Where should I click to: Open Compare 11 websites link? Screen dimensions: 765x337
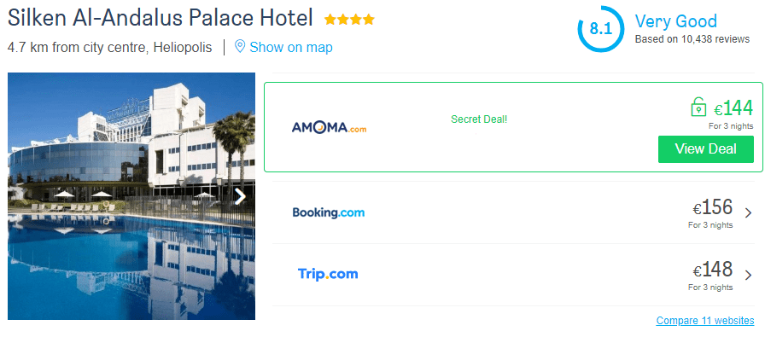click(705, 321)
